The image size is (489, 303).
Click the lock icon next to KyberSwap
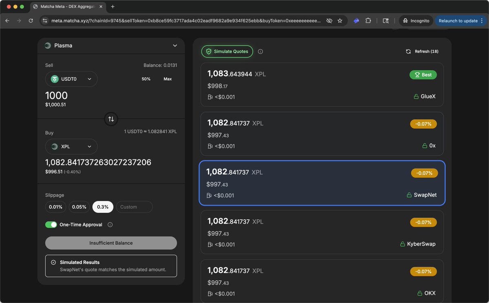point(403,244)
